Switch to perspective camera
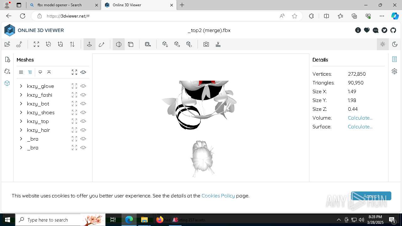402x226 pixels. (x=119, y=44)
